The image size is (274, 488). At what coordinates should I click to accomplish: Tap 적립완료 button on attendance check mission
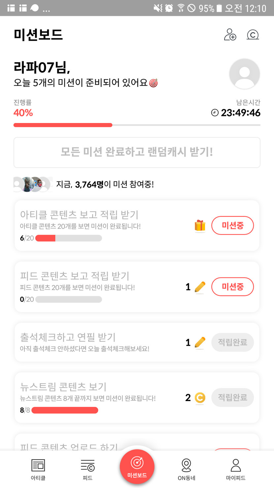[x=232, y=343]
